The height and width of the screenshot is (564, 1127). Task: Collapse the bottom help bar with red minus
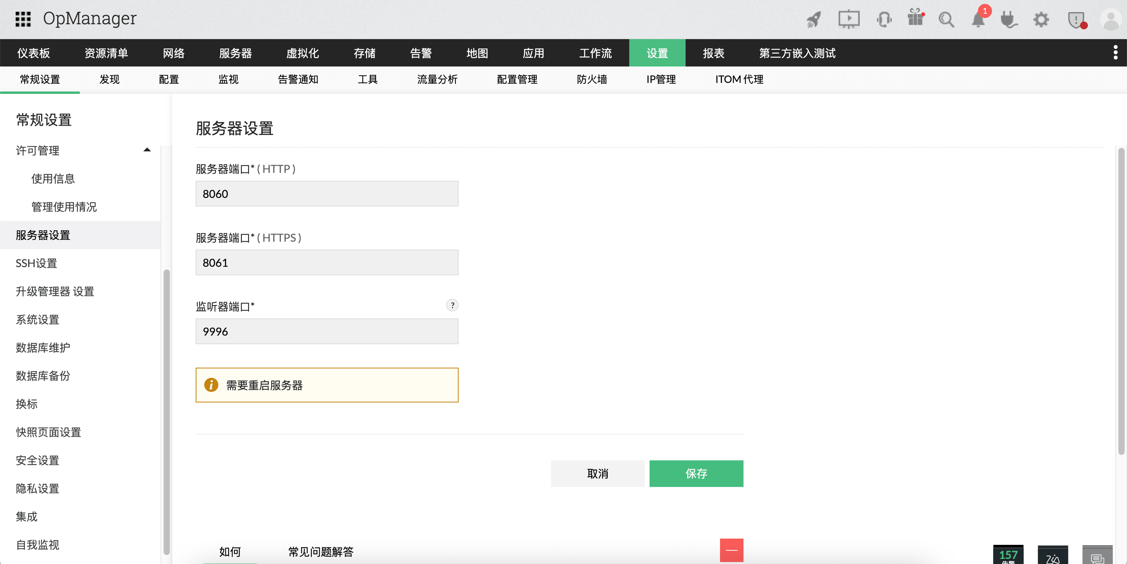point(731,550)
